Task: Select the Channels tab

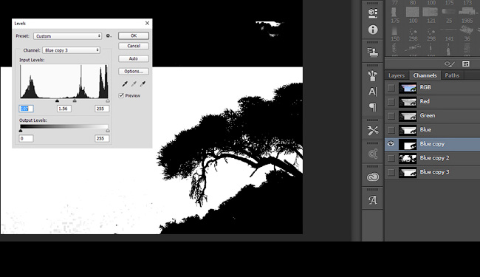Action: pyautogui.click(x=425, y=75)
